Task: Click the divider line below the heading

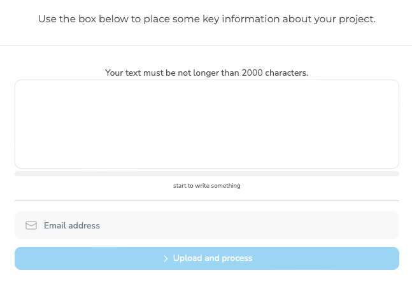Action: 206,45
